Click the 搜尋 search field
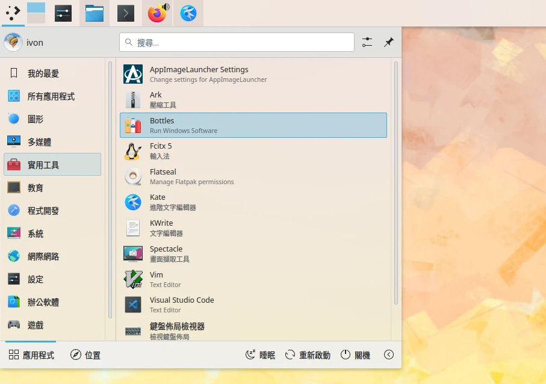 point(237,42)
